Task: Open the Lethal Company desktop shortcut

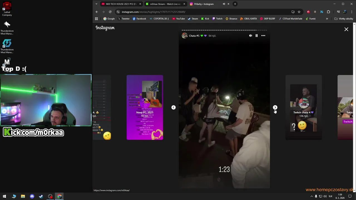Action: 7,9
